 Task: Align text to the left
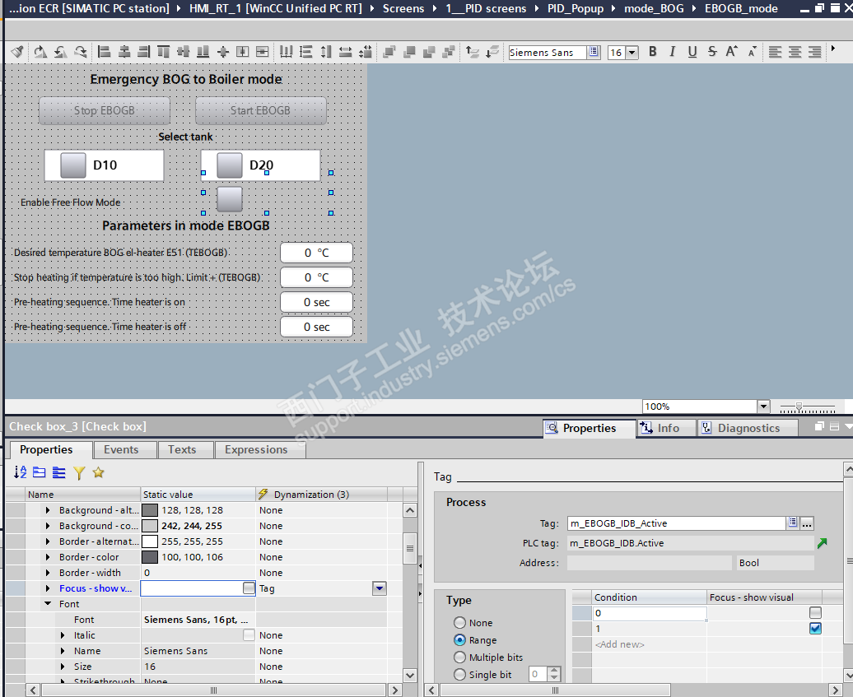776,52
